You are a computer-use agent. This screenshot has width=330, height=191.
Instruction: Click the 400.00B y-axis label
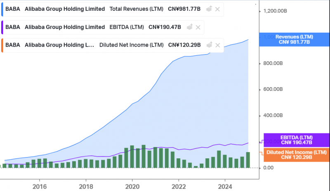pos(273,115)
